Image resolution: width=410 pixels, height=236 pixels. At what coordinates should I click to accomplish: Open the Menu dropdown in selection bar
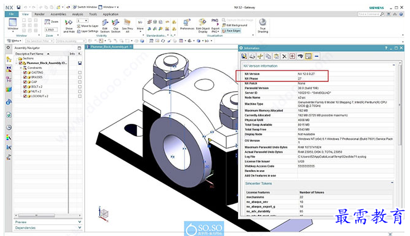pos(14,41)
